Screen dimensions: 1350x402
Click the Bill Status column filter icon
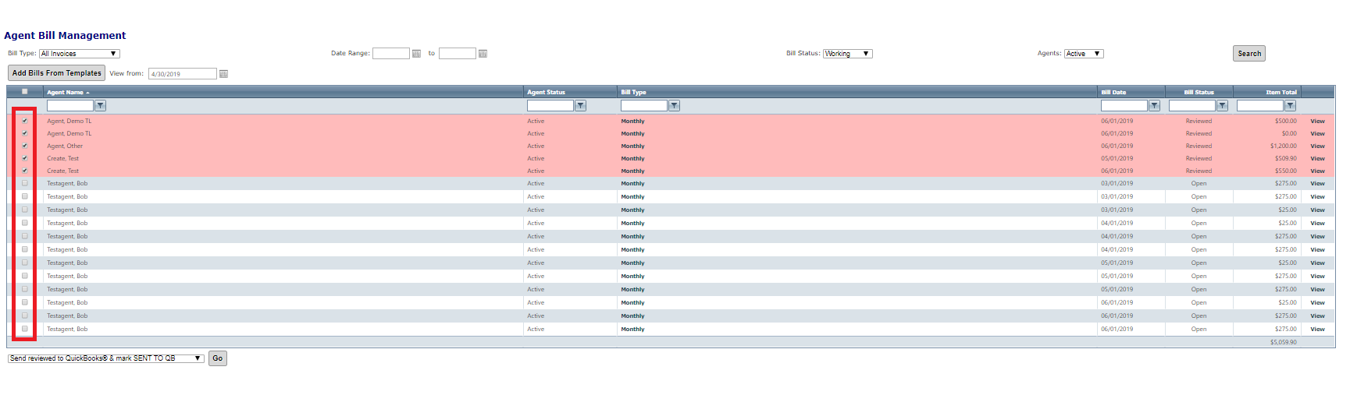(x=1222, y=106)
